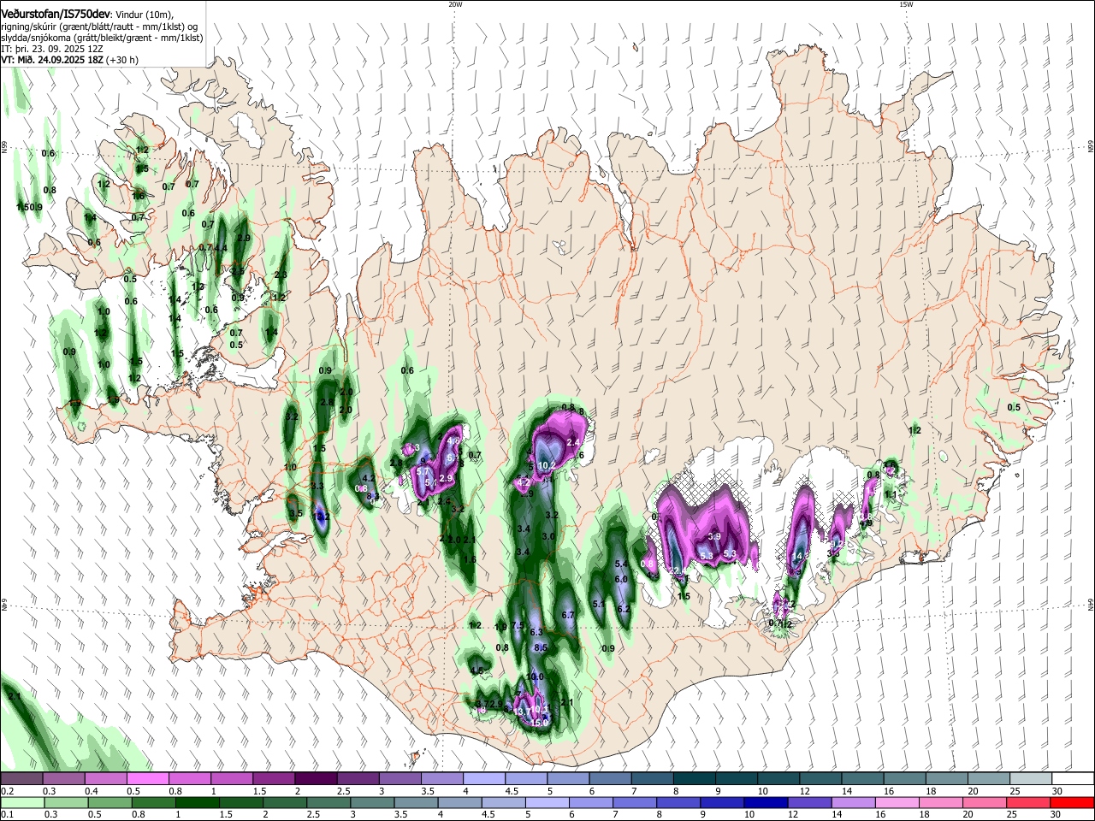Select the dark teal snow swatch at 8
This screenshot has width=1095, height=821.
(695, 779)
